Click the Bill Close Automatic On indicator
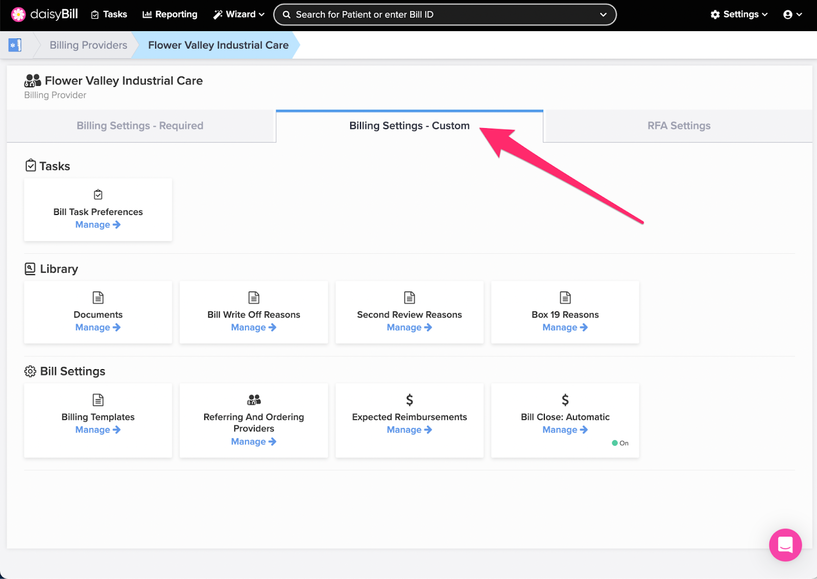The width and height of the screenshot is (817, 579). coord(620,443)
